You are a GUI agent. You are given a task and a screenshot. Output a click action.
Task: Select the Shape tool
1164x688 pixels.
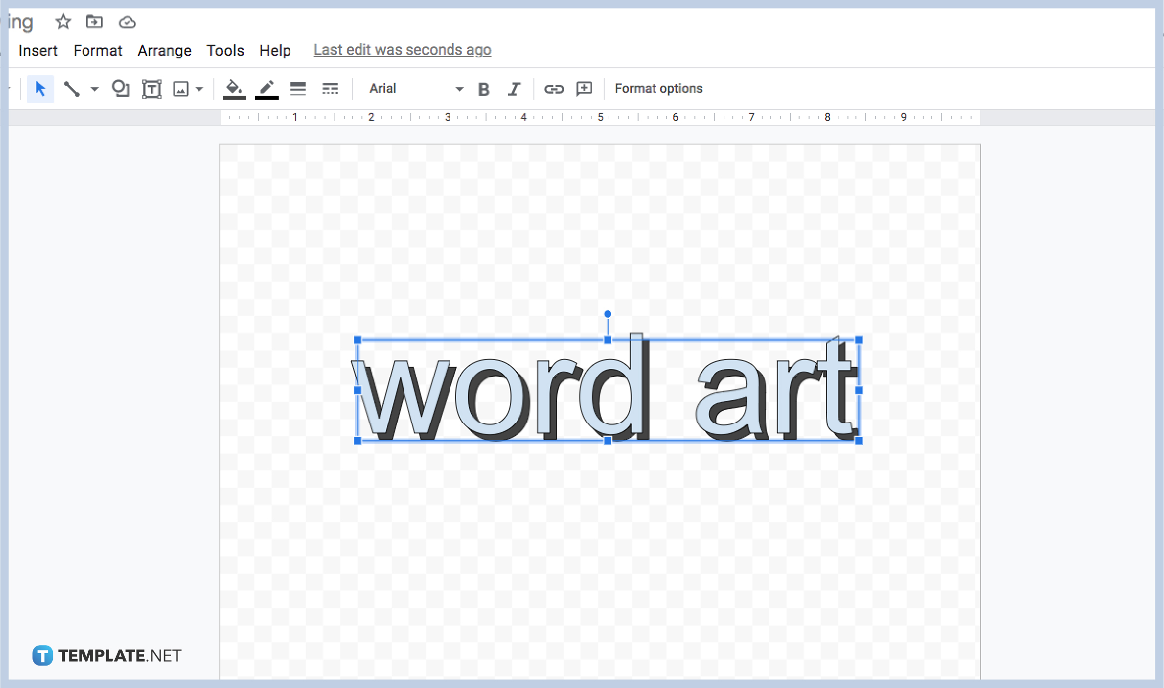pos(121,88)
